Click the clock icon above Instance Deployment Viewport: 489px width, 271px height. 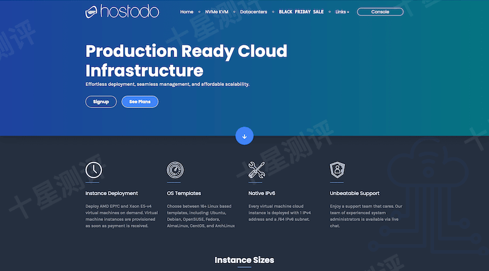pyautogui.click(x=94, y=170)
